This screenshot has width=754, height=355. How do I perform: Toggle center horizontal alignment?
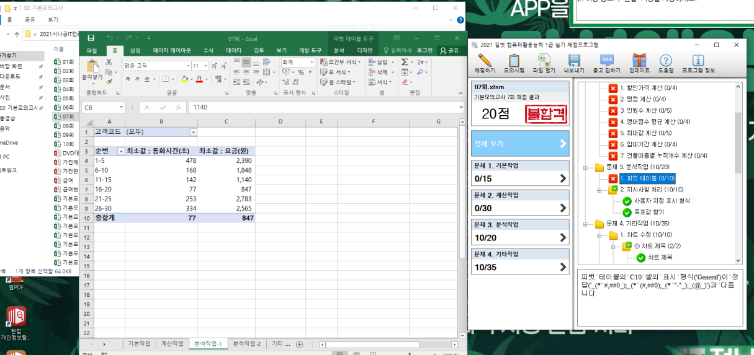tap(246, 72)
